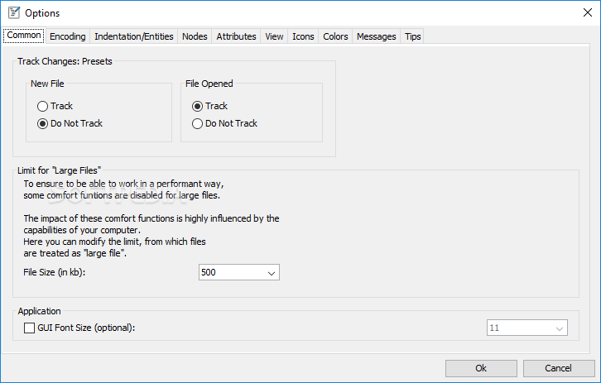The width and height of the screenshot is (601, 383).
Task: Open the View tab
Action: click(274, 36)
